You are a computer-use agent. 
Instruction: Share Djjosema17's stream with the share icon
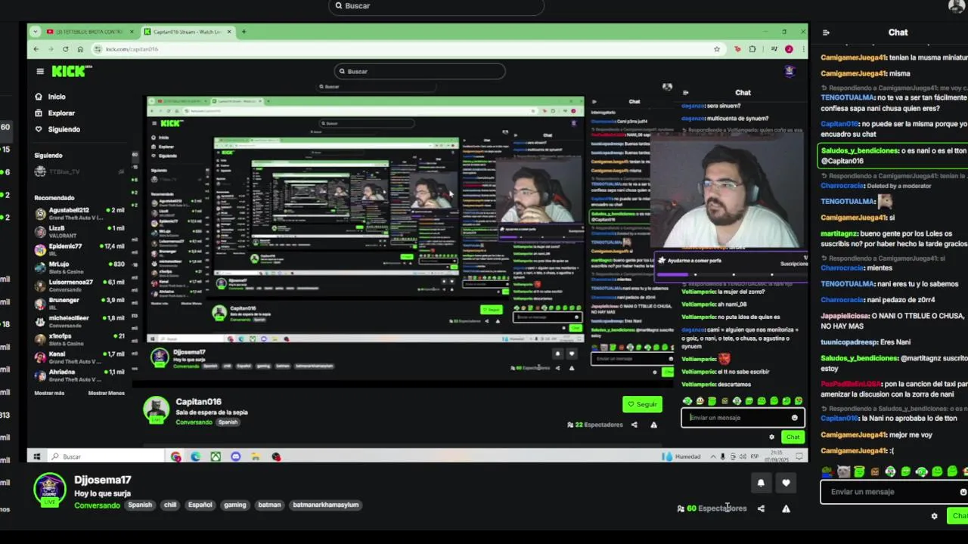click(x=761, y=508)
